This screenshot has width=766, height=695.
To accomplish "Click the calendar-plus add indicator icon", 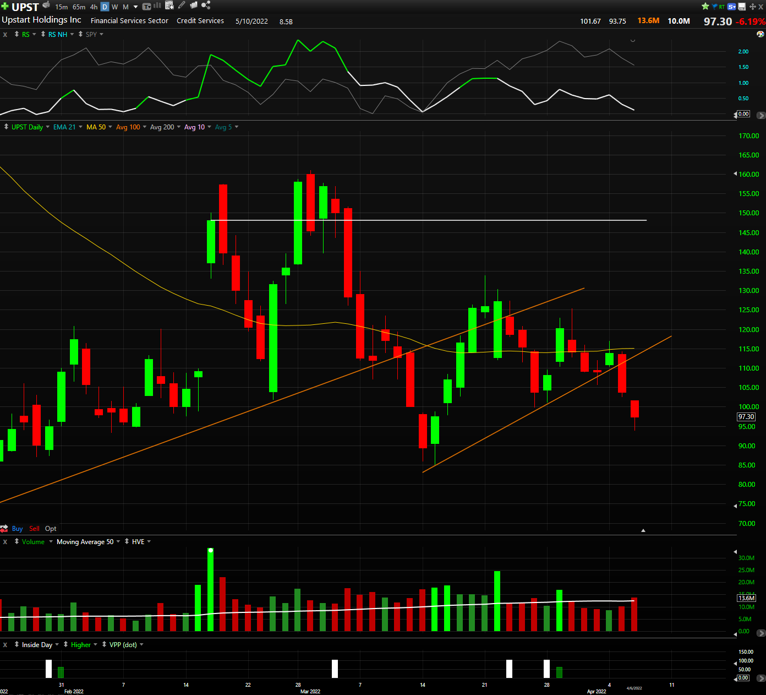I will coord(169,6).
